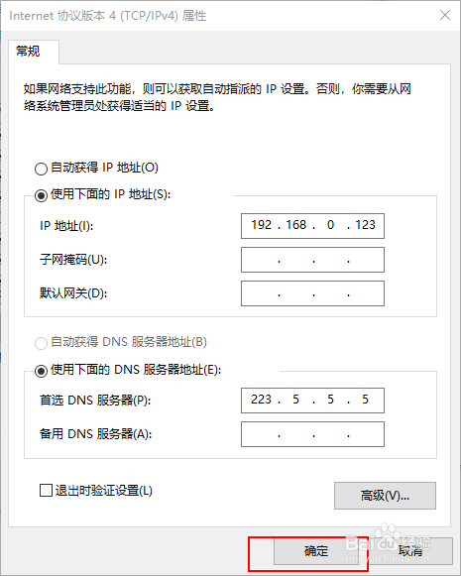Focus the IP 地址 input field
Screen dimensions: 461x576
pyautogui.click(x=312, y=226)
